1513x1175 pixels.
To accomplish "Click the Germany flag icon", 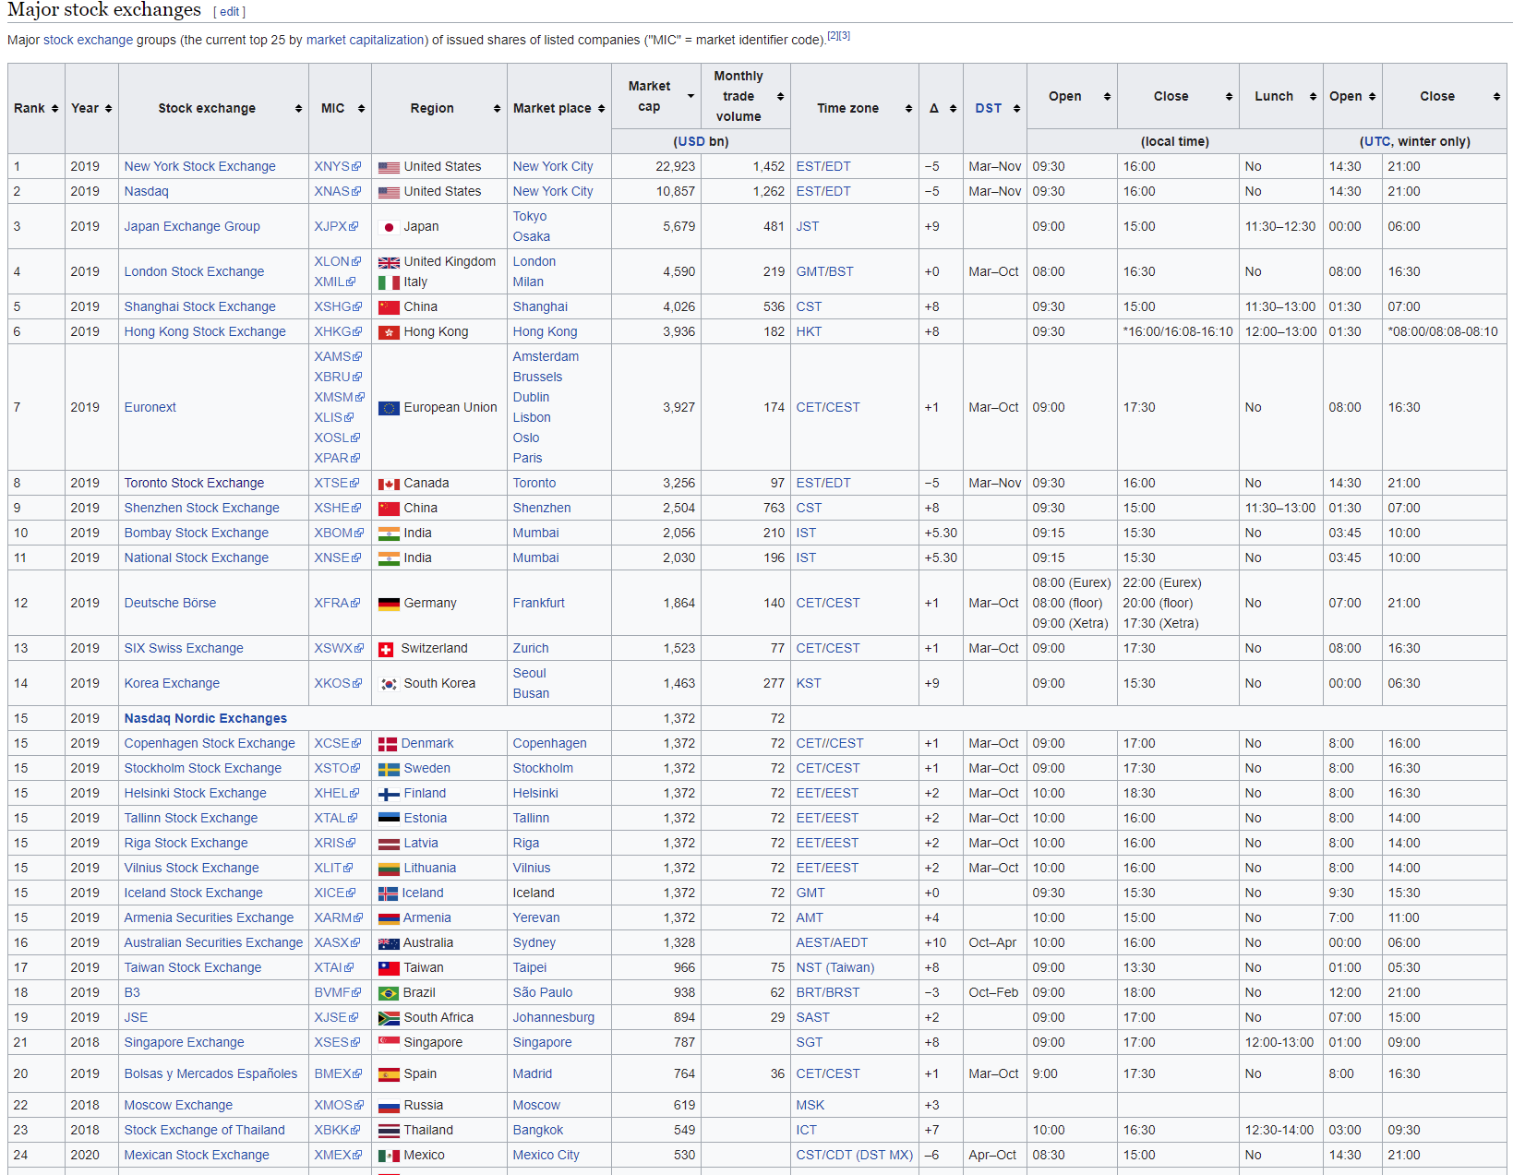I will pyautogui.click(x=389, y=604).
